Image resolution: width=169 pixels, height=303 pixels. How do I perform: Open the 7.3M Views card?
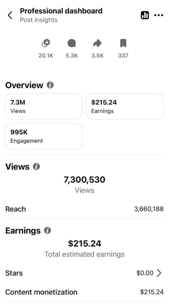[x=44, y=107]
